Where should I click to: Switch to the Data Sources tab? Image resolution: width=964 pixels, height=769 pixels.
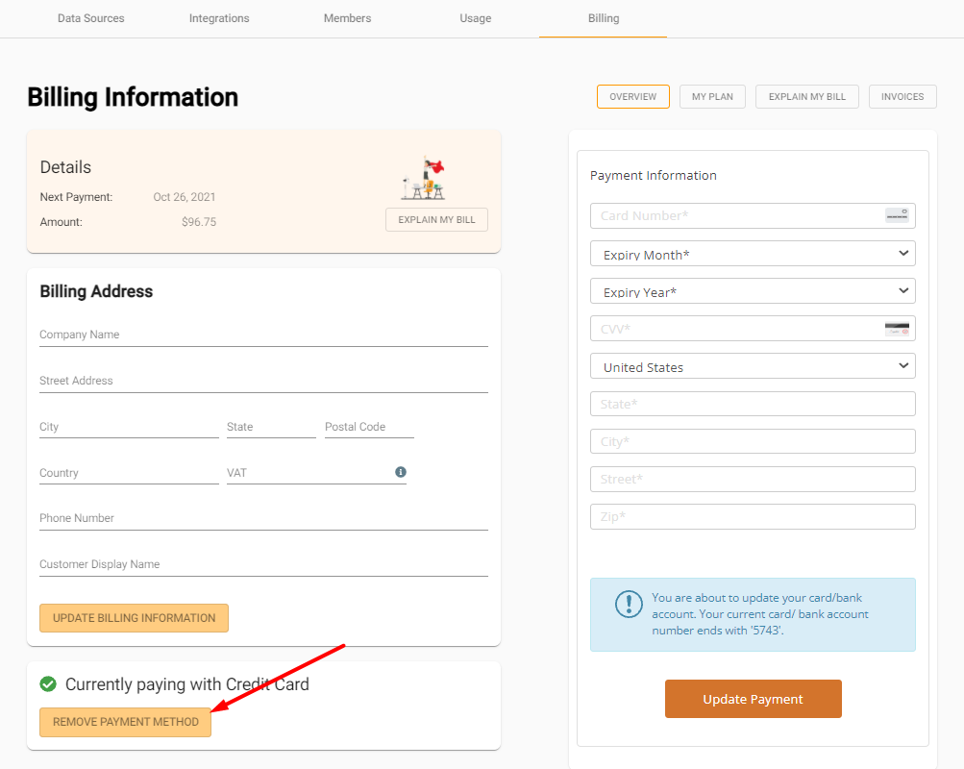(91, 18)
